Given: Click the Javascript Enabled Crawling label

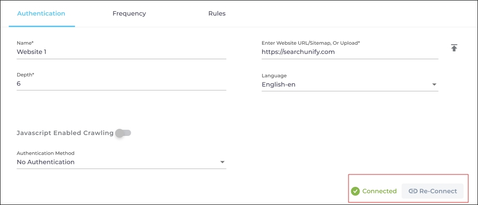Looking at the screenshot, I should pos(65,133).
